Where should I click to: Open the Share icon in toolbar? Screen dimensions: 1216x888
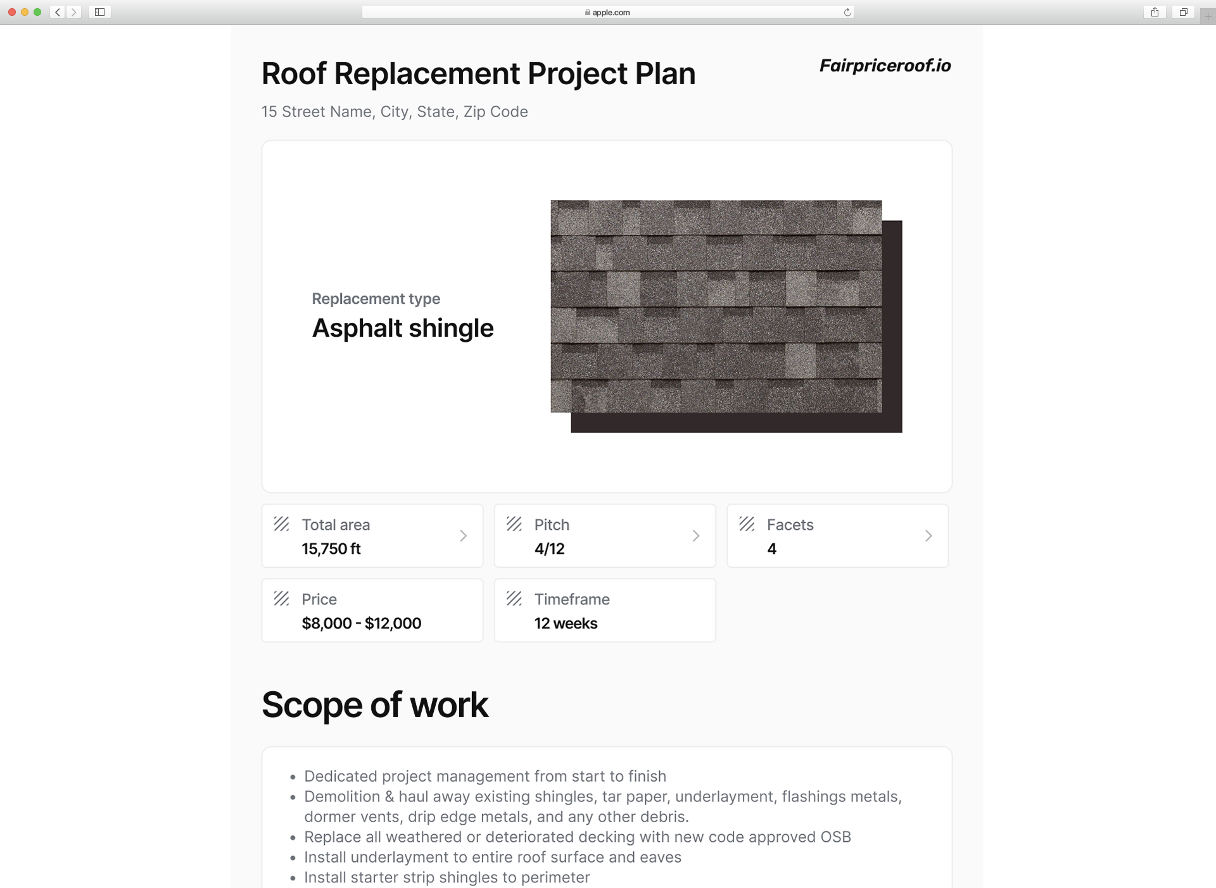coord(1155,12)
